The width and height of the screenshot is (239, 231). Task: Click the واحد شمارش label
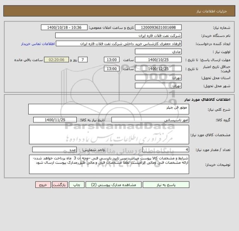tap(93, 150)
